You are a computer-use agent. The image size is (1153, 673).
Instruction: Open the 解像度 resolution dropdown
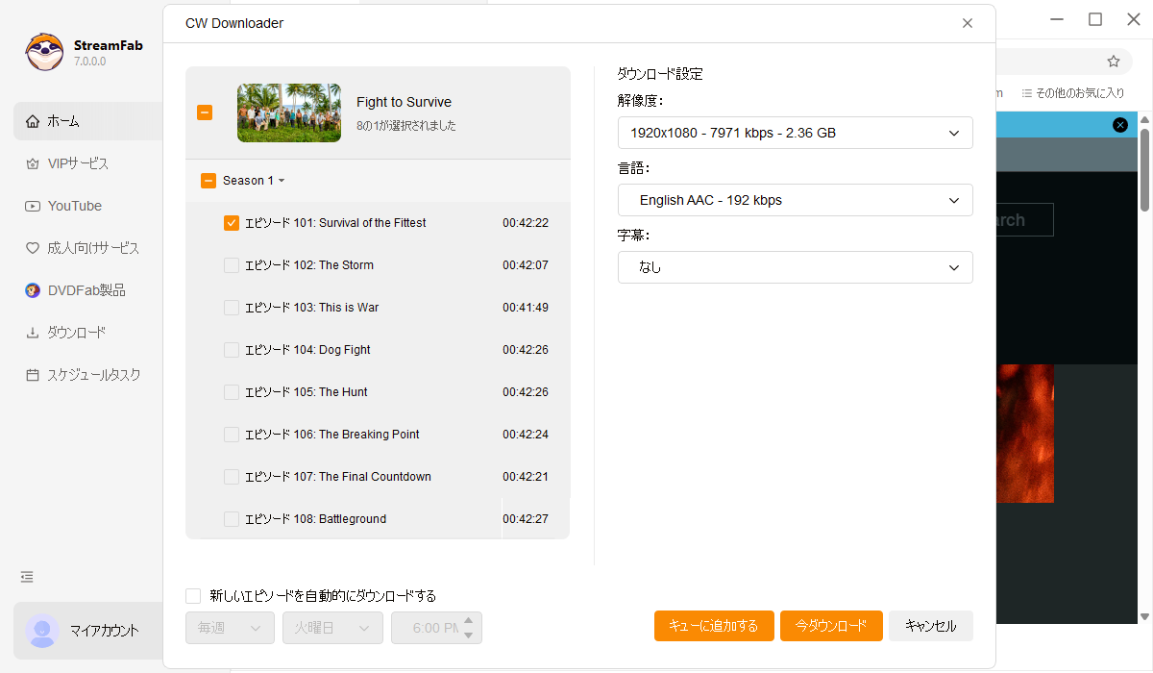point(795,133)
